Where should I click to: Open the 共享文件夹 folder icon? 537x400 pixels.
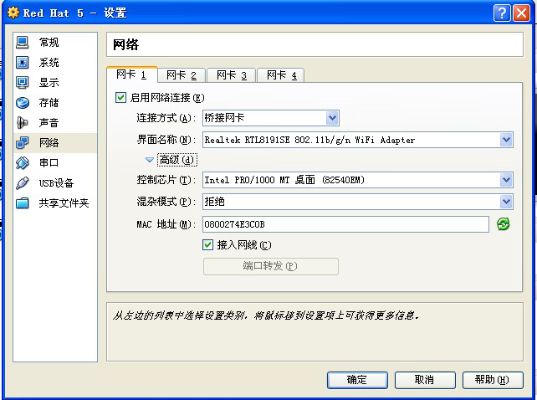[23, 203]
